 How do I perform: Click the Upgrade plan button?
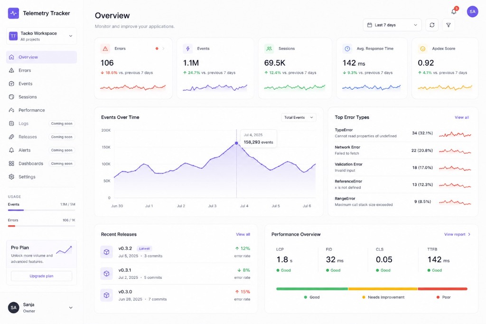tap(42, 276)
